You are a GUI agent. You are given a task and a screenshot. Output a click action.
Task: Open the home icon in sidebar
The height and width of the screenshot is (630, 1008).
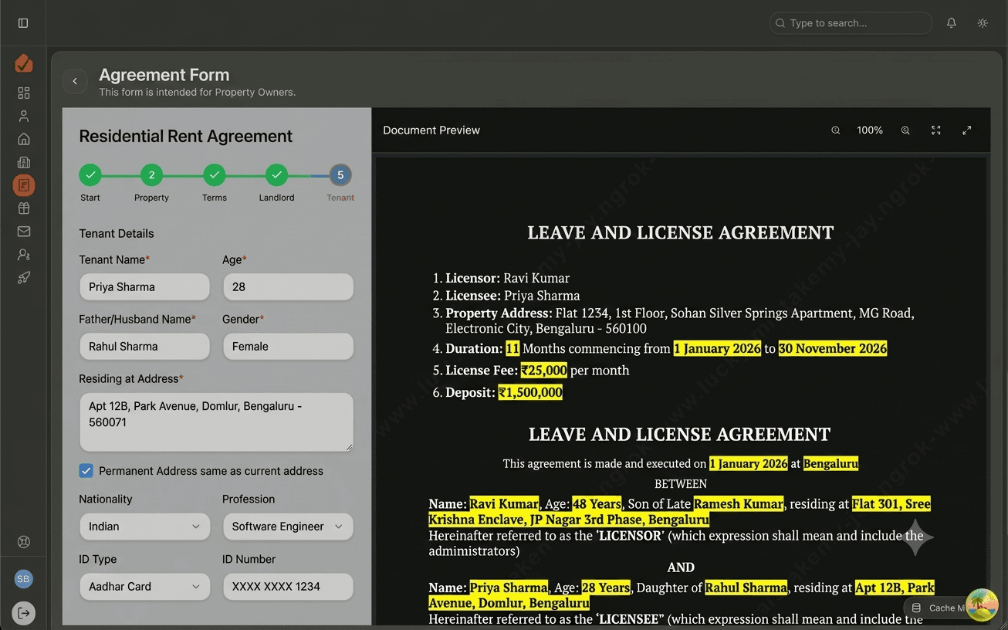pos(24,139)
